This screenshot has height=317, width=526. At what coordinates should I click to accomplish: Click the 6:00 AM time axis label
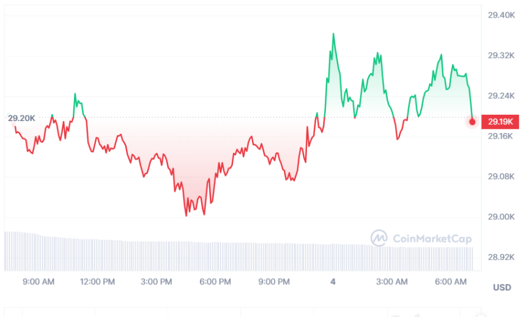451,282
